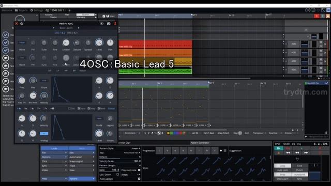Image resolution: width=331 pixels, height=186 pixels.
Task: Go to the previous 4OSC preset arrow
Action: coord(54,28)
